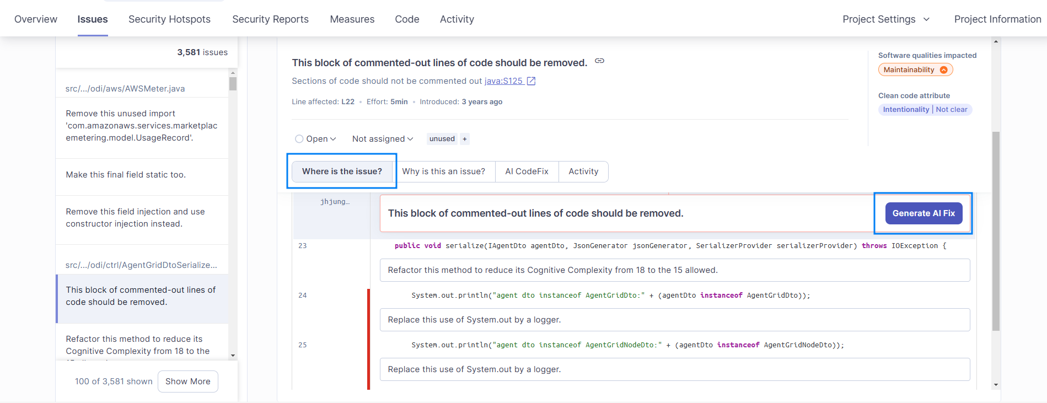This screenshot has height=403, width=1047.
Task: Open external link icon next to java:S125
Action: point(531,81)
